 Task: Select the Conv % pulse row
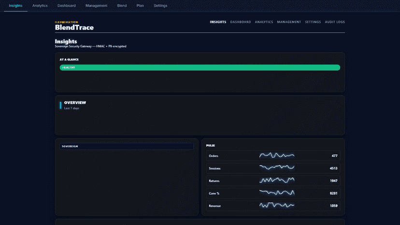point(273,193)
